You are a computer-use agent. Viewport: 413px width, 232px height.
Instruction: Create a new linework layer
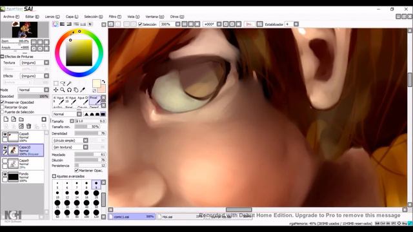(x=14, y=119)
